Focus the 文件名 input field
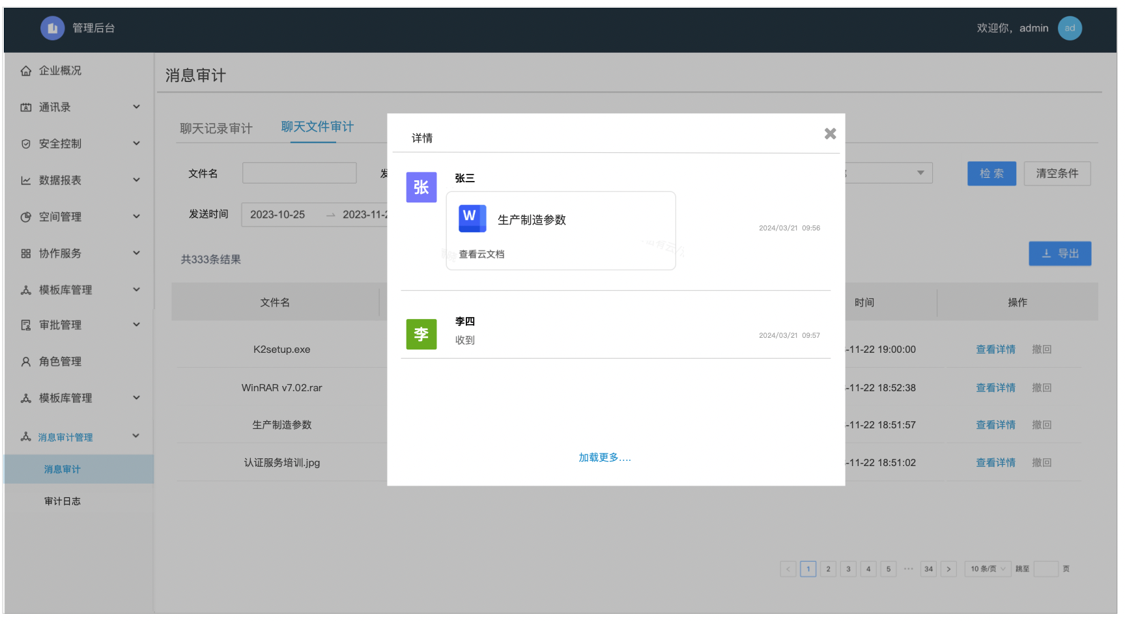1125x621 pixels. tap(300, 173)
